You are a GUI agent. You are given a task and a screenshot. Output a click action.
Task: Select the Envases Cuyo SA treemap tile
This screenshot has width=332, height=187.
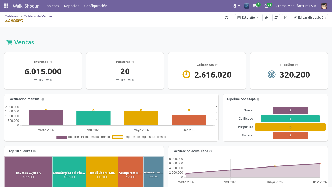pyautogui.click(x=29, y=172)
